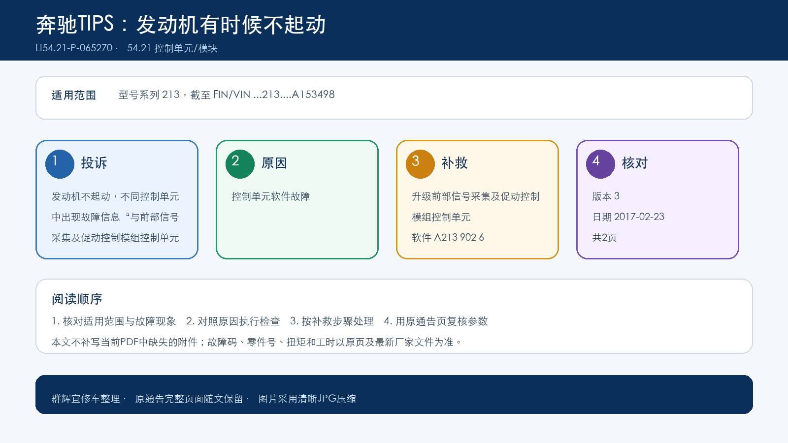Click the blue number 1 circle
This screenshot has width=788, height=443.
click(x=60, y=164)
